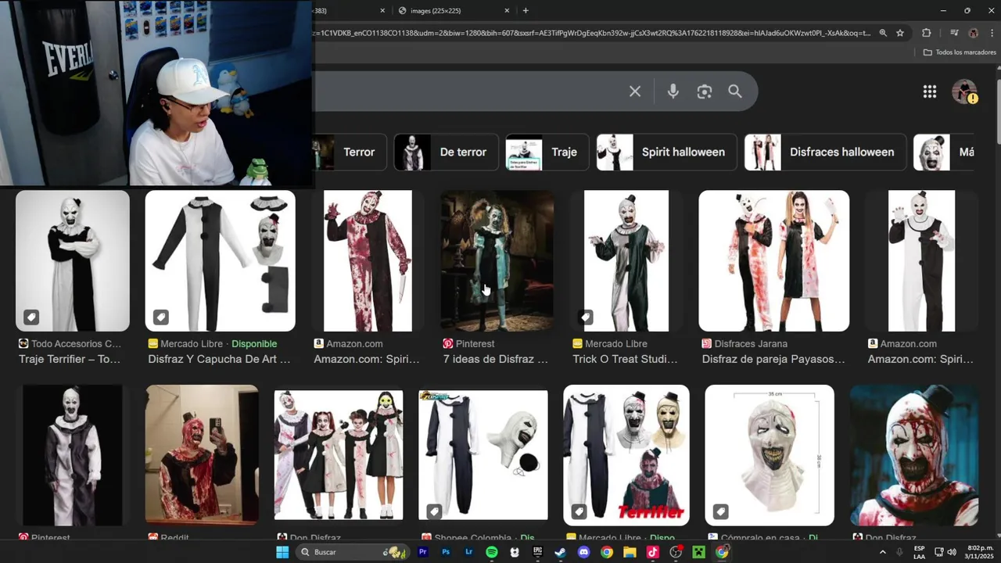Open 'Trick O Treat Studi...' result link
This screenshot has height=563, width=1001.
pyautogui.click(x=625, y=359)
